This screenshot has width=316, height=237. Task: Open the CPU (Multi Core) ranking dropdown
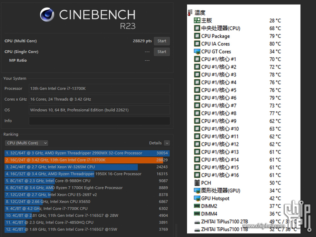coord(26,143)
